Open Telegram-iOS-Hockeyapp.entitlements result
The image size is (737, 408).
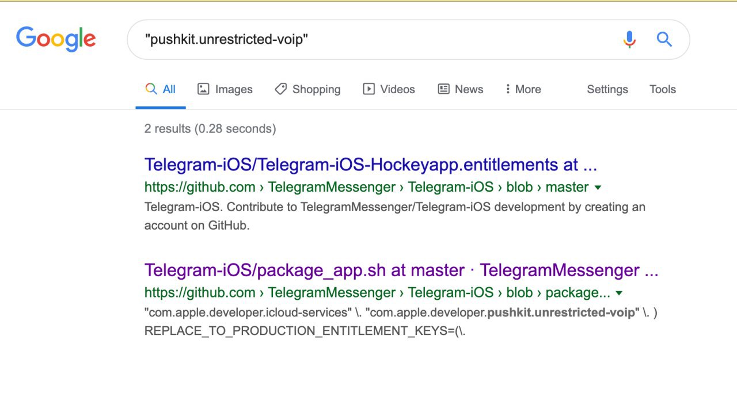371,165
